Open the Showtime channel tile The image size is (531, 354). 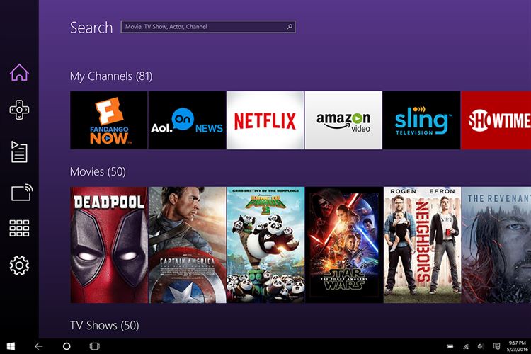(496, 120)
